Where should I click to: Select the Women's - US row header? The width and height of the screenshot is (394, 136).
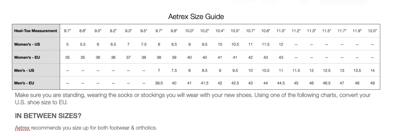pos(36,44)
